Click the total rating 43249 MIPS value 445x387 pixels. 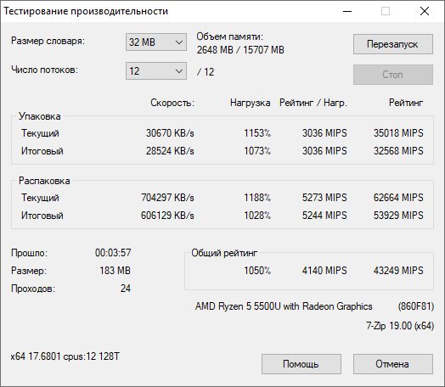398,271
